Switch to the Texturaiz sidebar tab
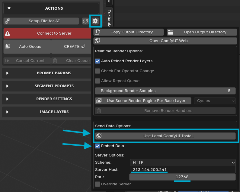Screen dimensions: 240x192 [109, 17]
